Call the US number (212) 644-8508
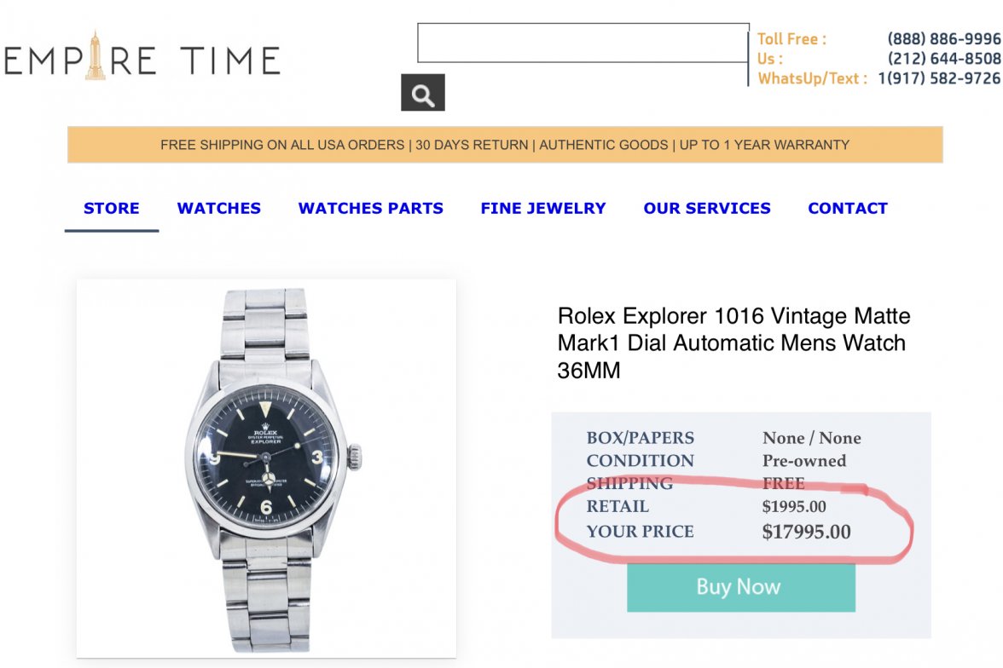 pyautogui.click(x=944, y=59)
